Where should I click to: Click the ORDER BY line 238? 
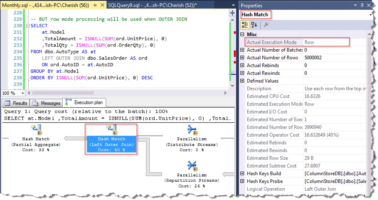tap(92, 78)
